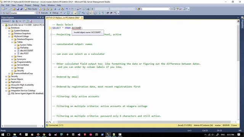Click the Save All icon
The image size is (244, 137).
[21, 9]
